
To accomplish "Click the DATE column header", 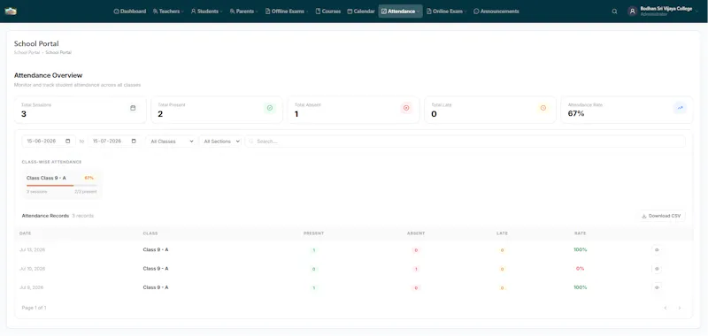I will 26,233.
